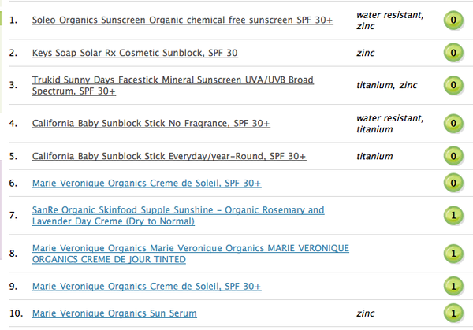Screen dimensions: 473x330
Task: Open Keys Soap Solar Rx Cosmetic Sunblock link
Action: pyautogui.click(x=135, y=53)
